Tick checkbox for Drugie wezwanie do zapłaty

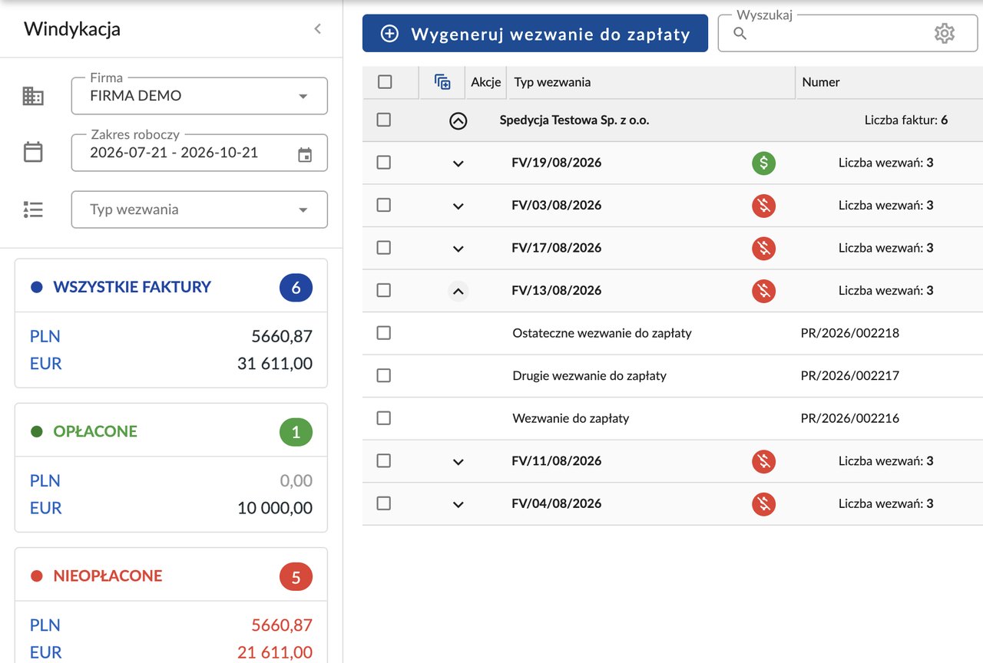pos(384,375)
